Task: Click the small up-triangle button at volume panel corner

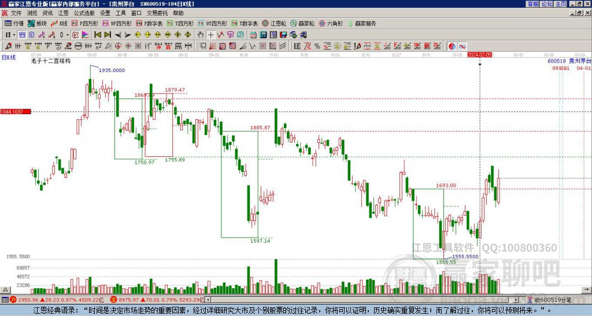Action: 5,290
